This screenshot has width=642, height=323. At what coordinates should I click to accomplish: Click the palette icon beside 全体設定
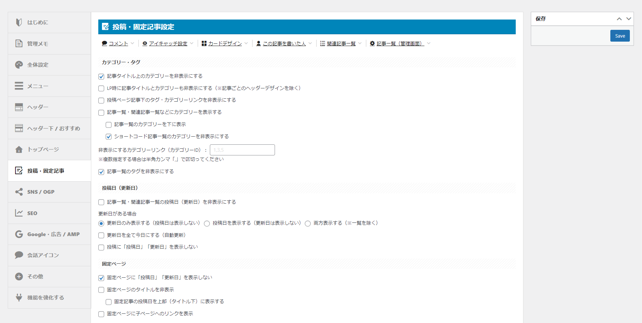tap(19, 65)
